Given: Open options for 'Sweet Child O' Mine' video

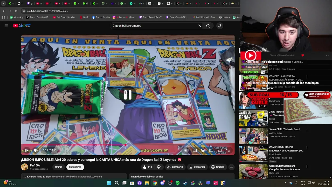Looking at the screenshot, I should click(307, 130).
